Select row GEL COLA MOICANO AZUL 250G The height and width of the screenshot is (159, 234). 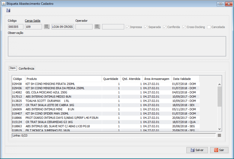[106, 92]
